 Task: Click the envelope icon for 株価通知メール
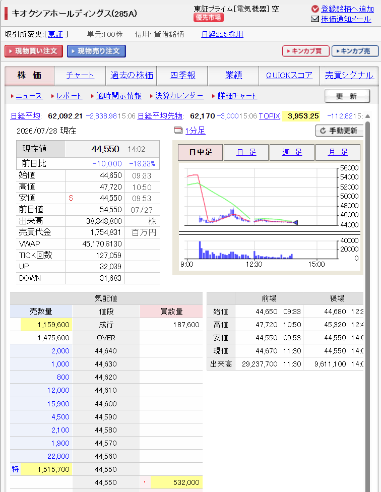coord(315,19)
